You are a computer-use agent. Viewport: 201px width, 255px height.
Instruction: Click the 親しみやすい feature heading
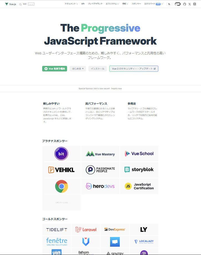[x=51, y=104]
